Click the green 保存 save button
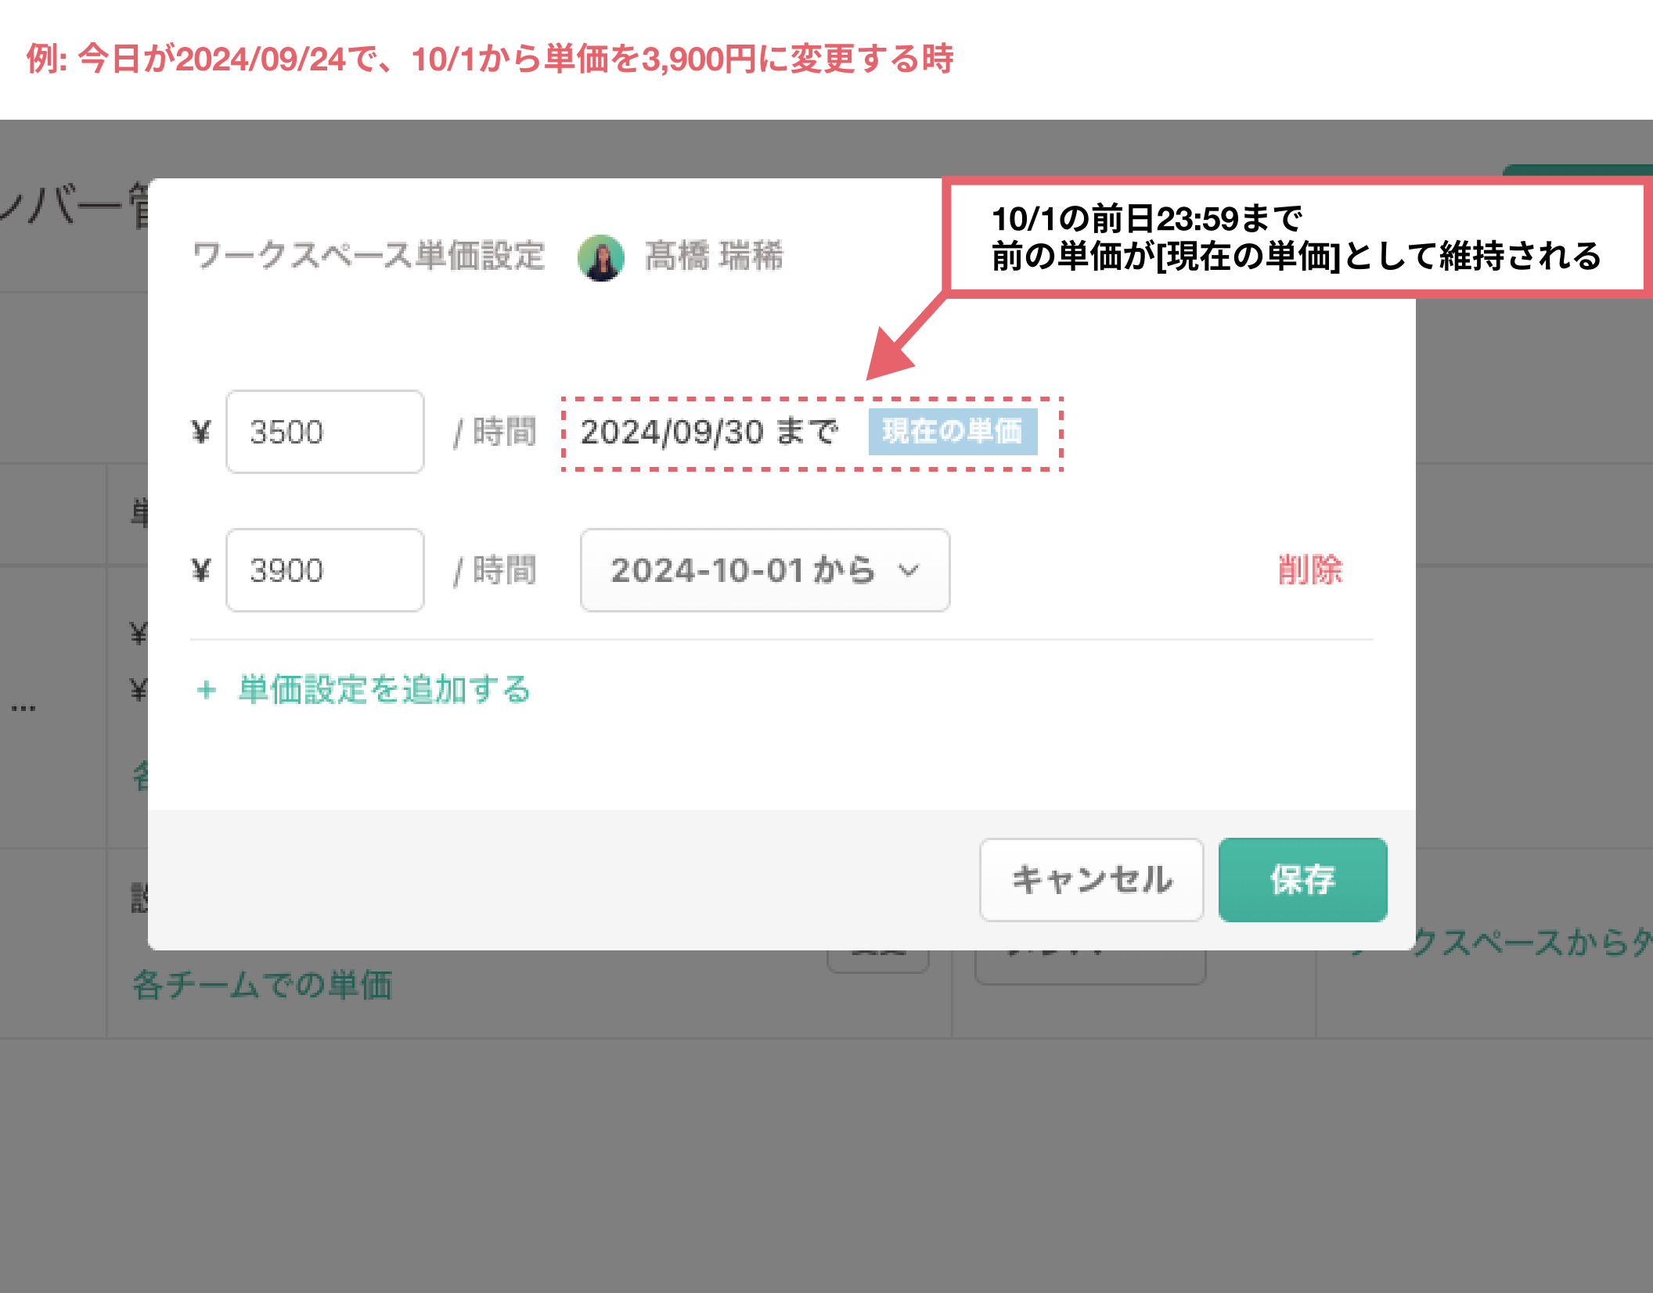 [1302, 880]
